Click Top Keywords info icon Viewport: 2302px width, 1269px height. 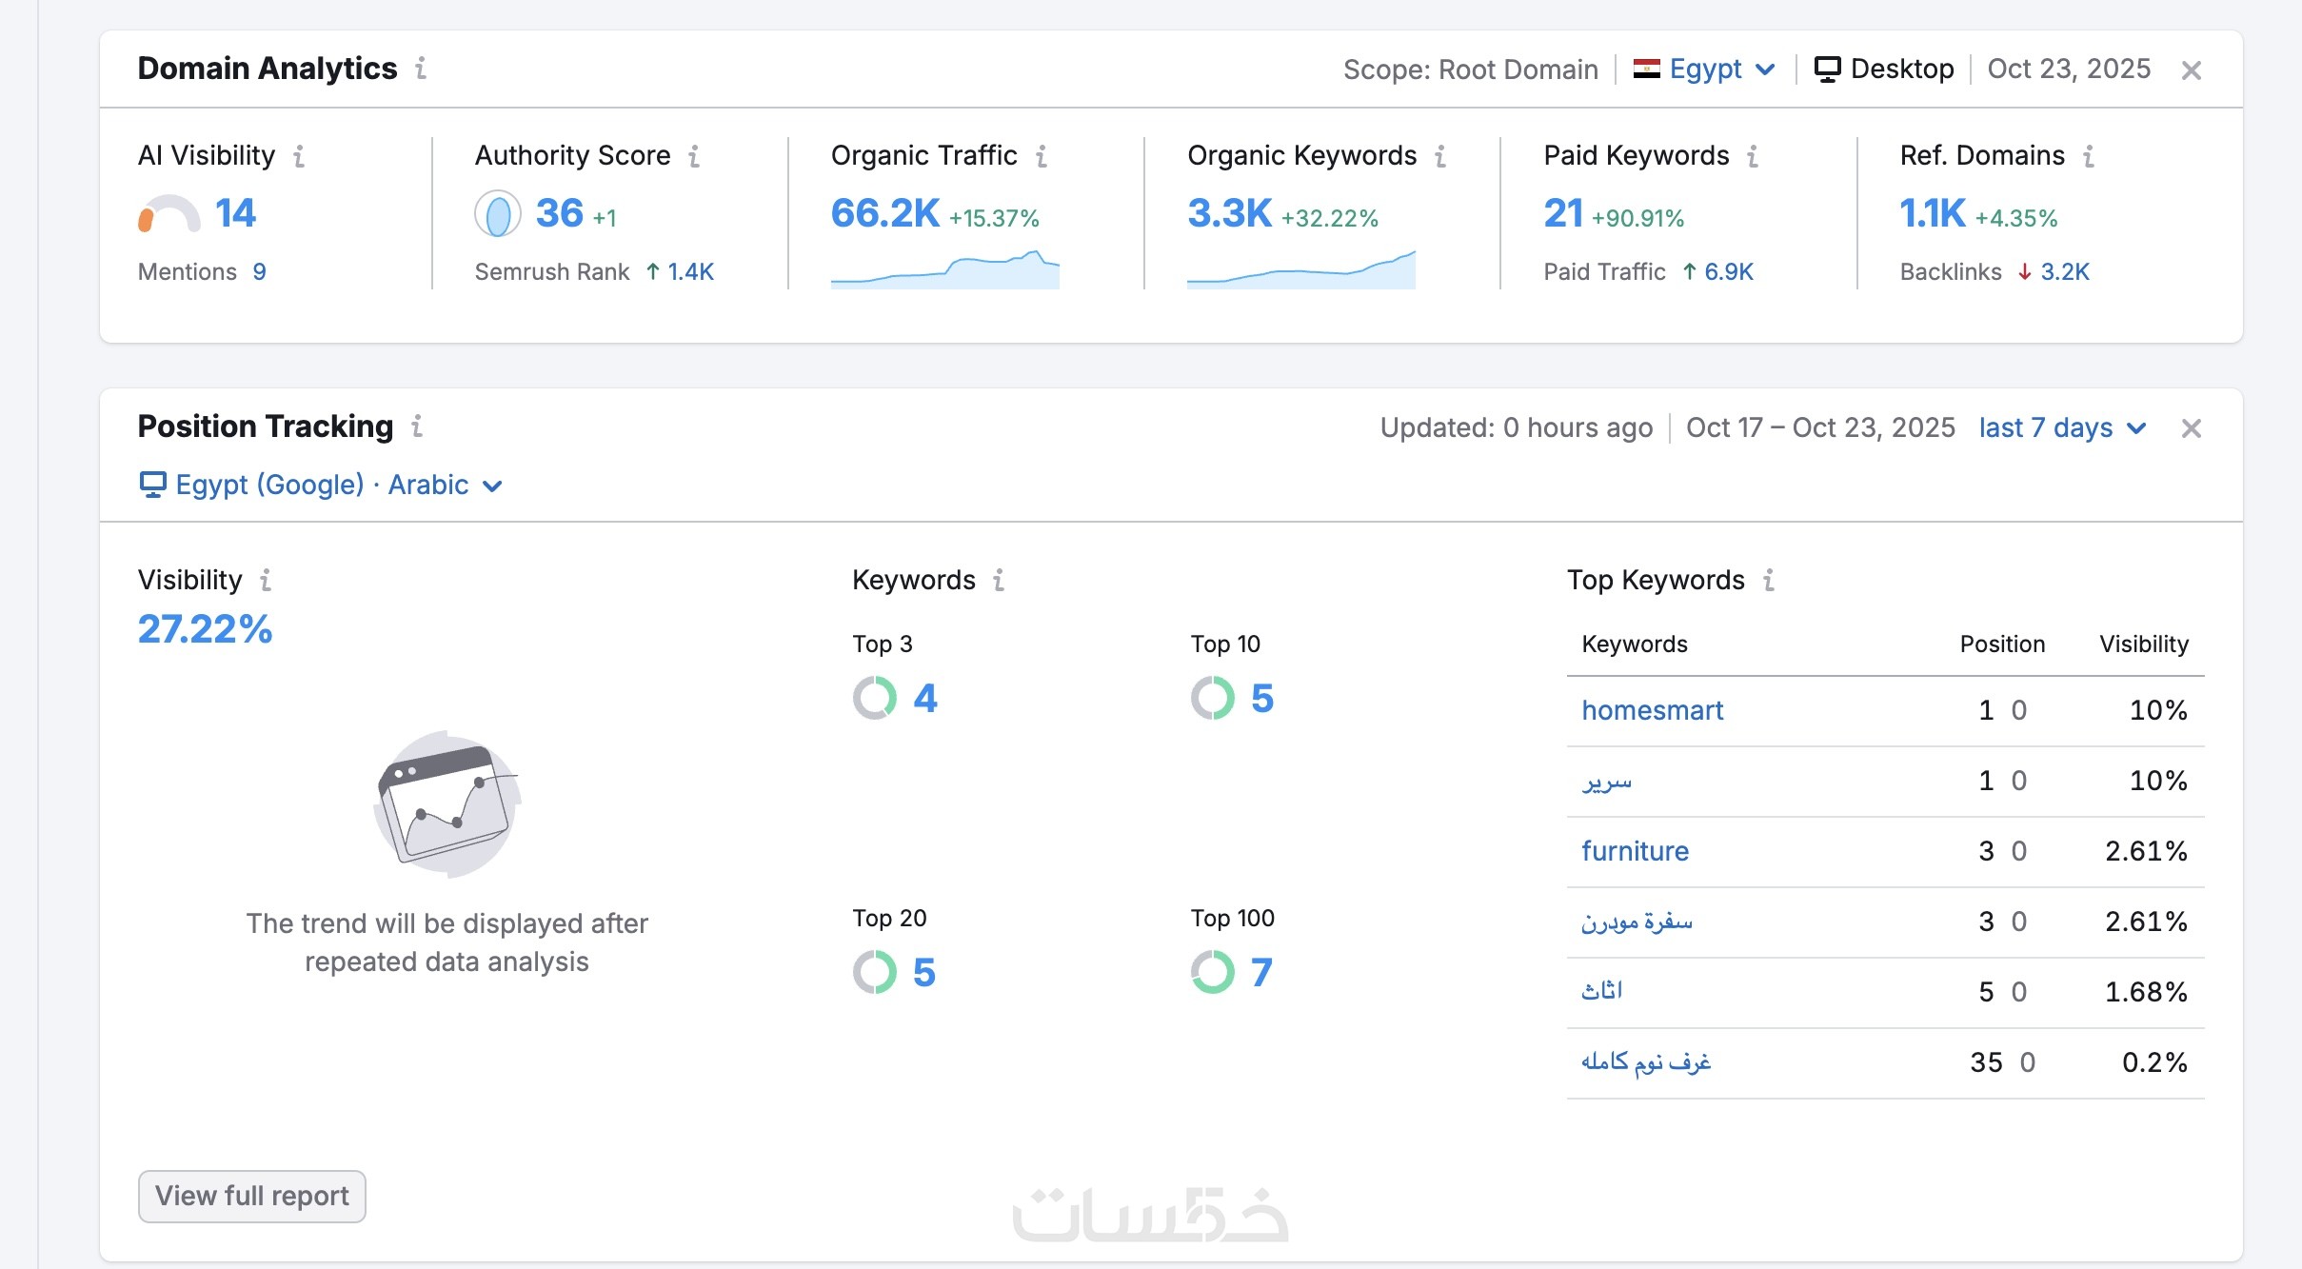pos(1769,581)
